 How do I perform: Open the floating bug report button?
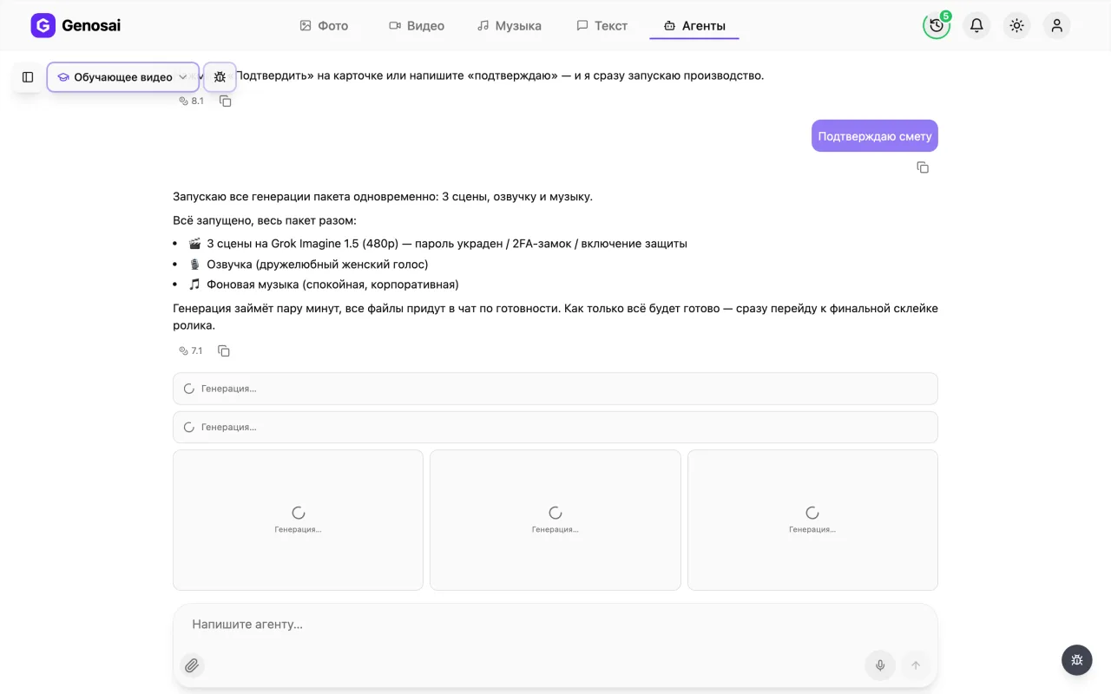1077,660
